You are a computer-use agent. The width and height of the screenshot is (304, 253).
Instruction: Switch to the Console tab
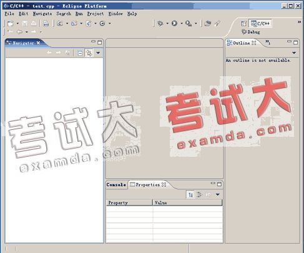coord(116,184)
